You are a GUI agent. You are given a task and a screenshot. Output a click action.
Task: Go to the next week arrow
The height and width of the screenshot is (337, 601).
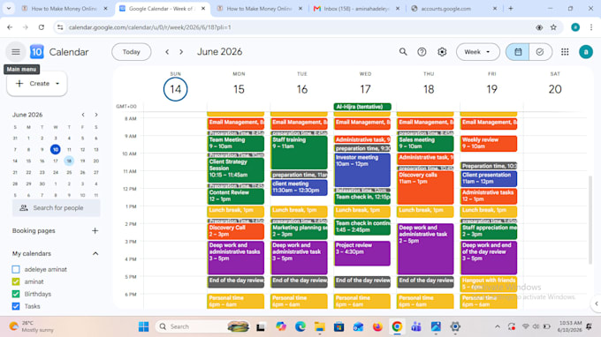[x=181, y=52]
